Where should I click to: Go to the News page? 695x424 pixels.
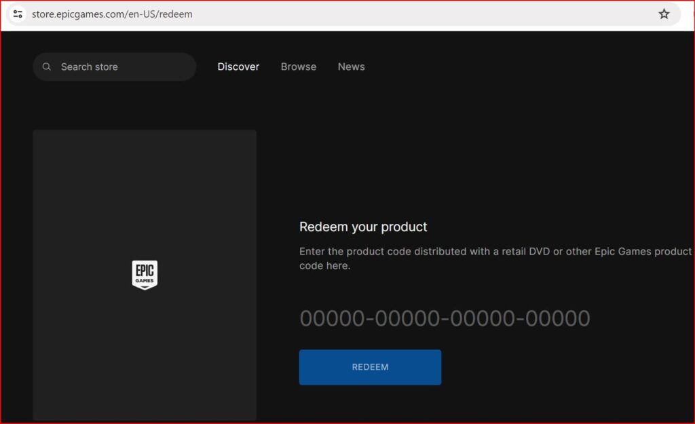351,66
